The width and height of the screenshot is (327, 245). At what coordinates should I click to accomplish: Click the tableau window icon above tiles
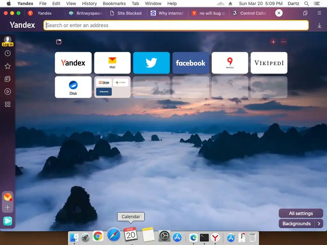point(59,42)
